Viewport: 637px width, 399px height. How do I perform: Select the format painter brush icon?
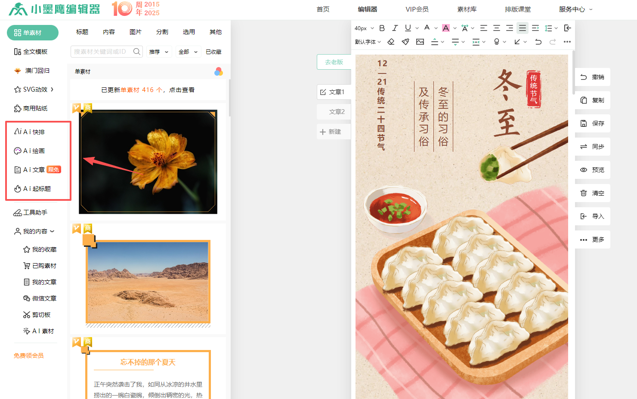[405, 42]
